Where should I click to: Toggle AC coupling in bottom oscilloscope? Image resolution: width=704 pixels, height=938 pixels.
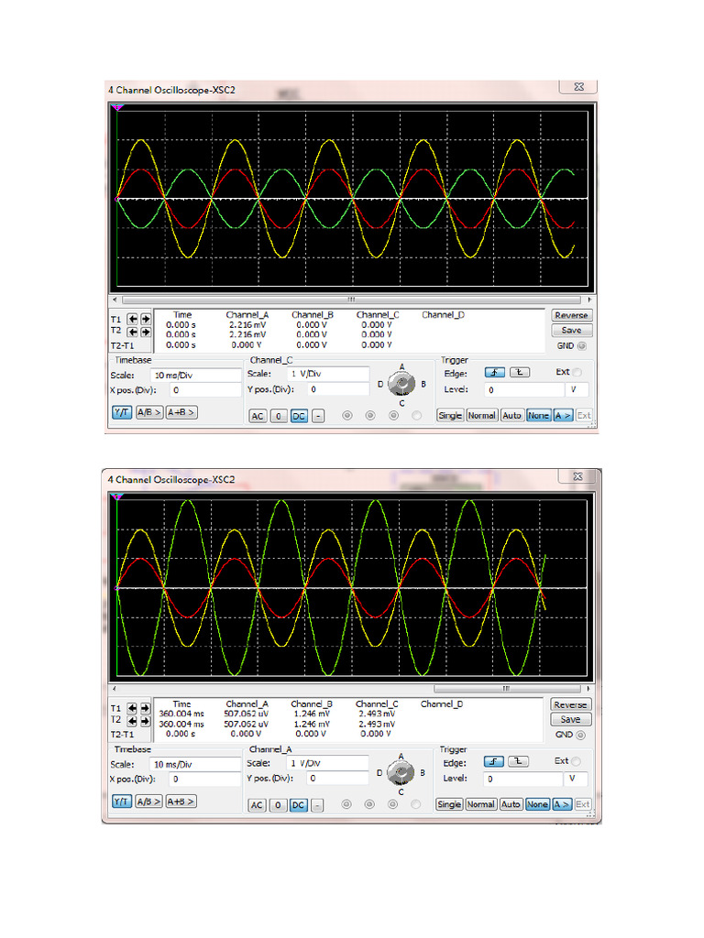point(258,805)
